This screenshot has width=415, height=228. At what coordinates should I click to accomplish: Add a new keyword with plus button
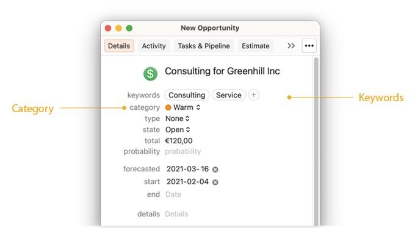253,95
